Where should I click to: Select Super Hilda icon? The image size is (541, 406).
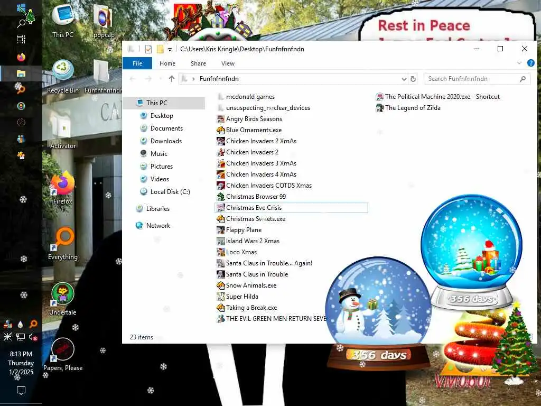[x=221, y=296]
